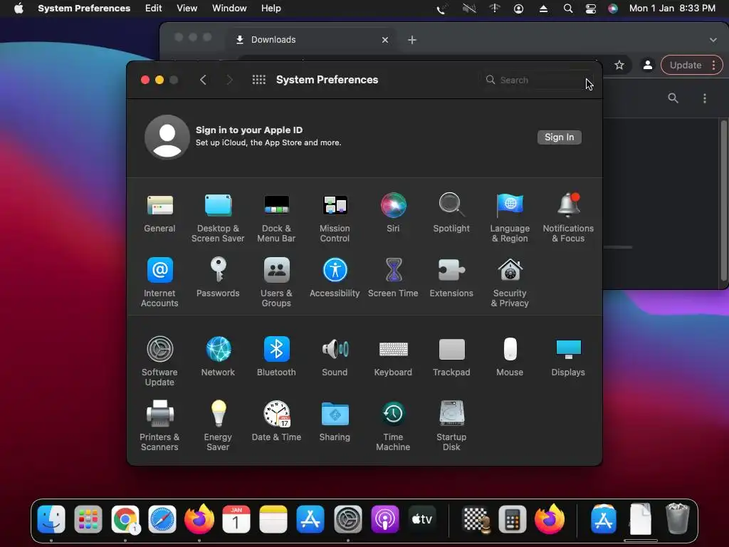Open Language & Region preferences

[510, 218]
